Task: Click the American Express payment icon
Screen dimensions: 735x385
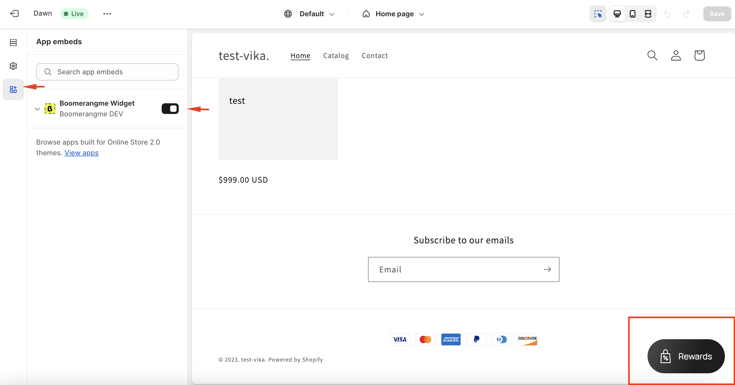Action: (451, 339)
